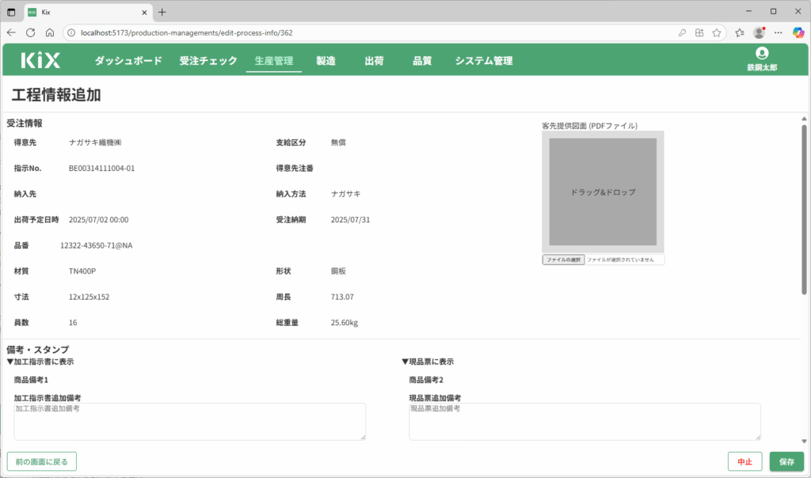
Task: Click the 工程情報追加 page heading
Action: tap(56, 95)
